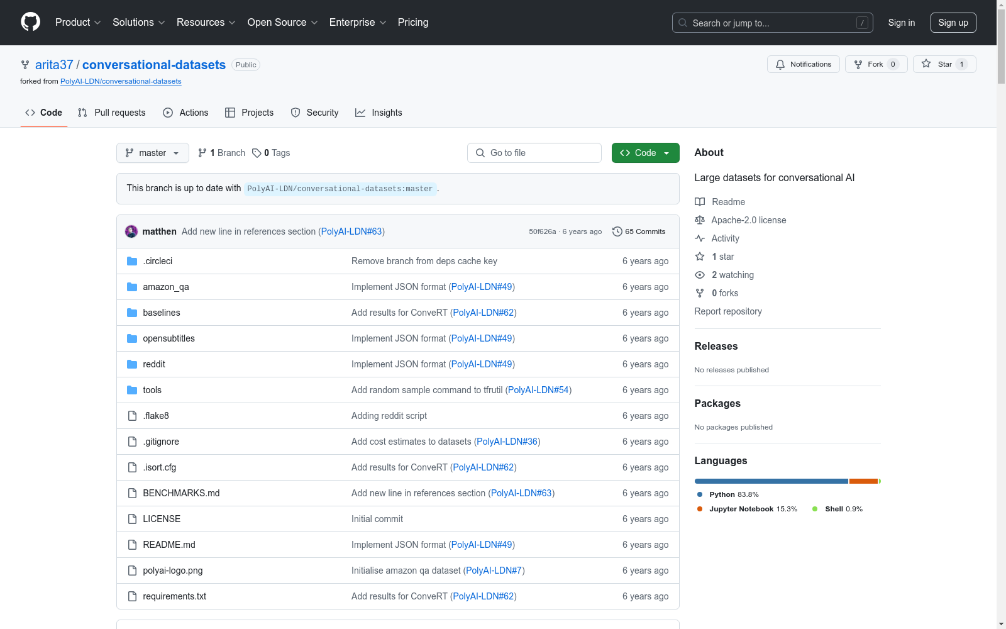
Task: Expand the green Code dropdown button
Action: 646,153
